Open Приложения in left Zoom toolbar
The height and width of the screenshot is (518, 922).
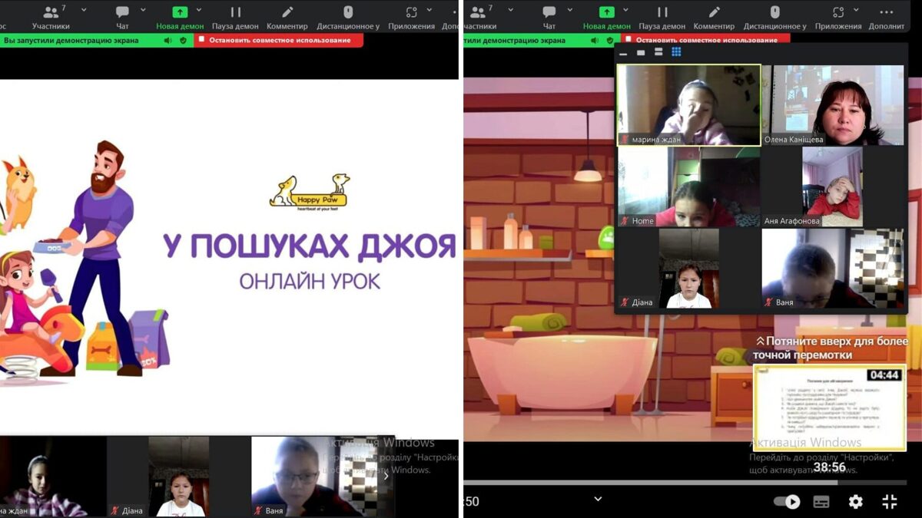(x=411, y=17)
